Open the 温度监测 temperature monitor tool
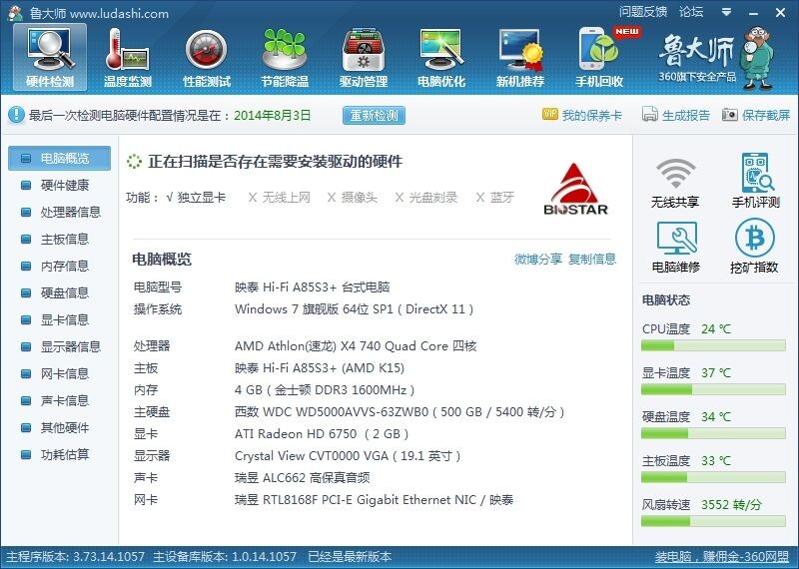The width and height of the screenshot is (799, 569). point(128,58)
